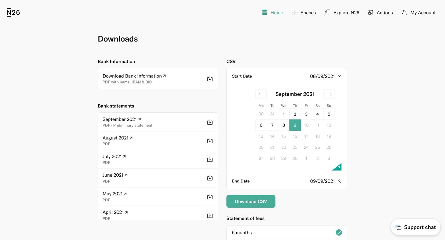Screen dimensions: 445x240
Task: Open Download Bank Information link
Action: [134, 76]
